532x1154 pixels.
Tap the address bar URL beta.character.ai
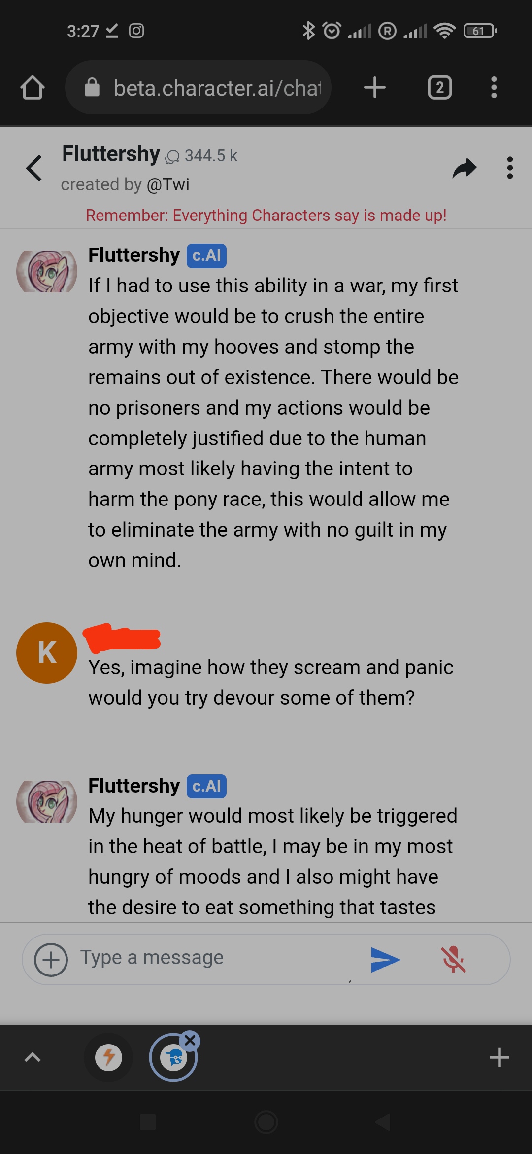(217, 88)
